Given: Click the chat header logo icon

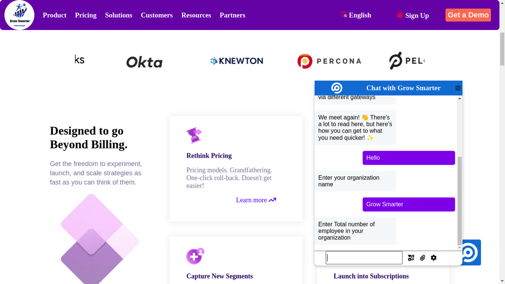Looking at the screenshot, I should pyautogui.click(x=337, y=88).
